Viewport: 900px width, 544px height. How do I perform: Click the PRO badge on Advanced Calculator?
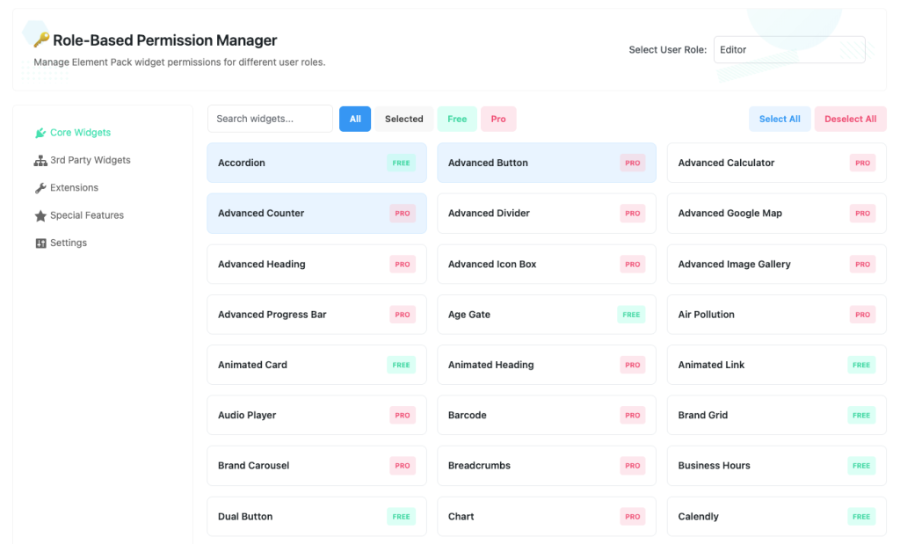862,163
